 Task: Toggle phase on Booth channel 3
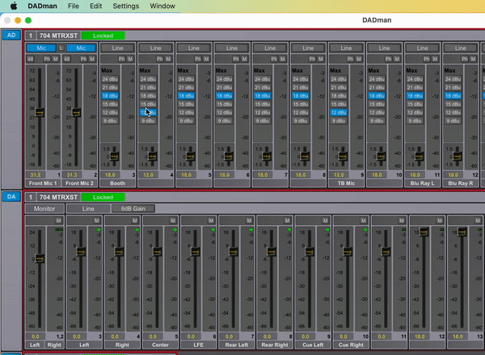point(122,59)
